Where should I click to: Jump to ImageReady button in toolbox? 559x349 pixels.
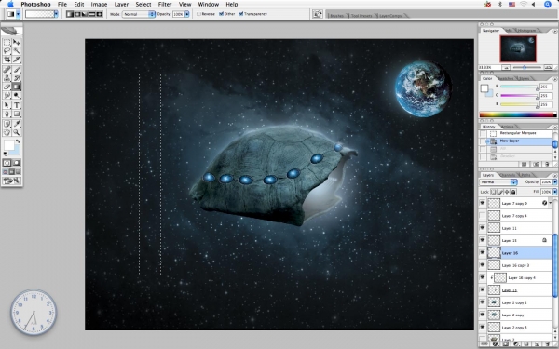click(11, 181)
